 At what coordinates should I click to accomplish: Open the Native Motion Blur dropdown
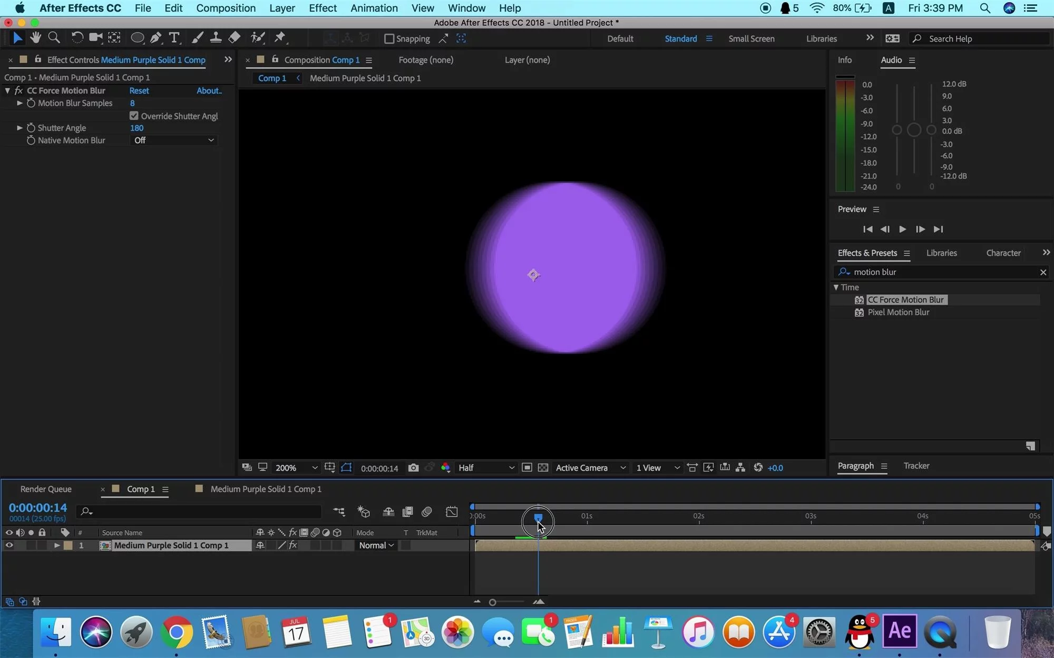[x=173, y=141]
